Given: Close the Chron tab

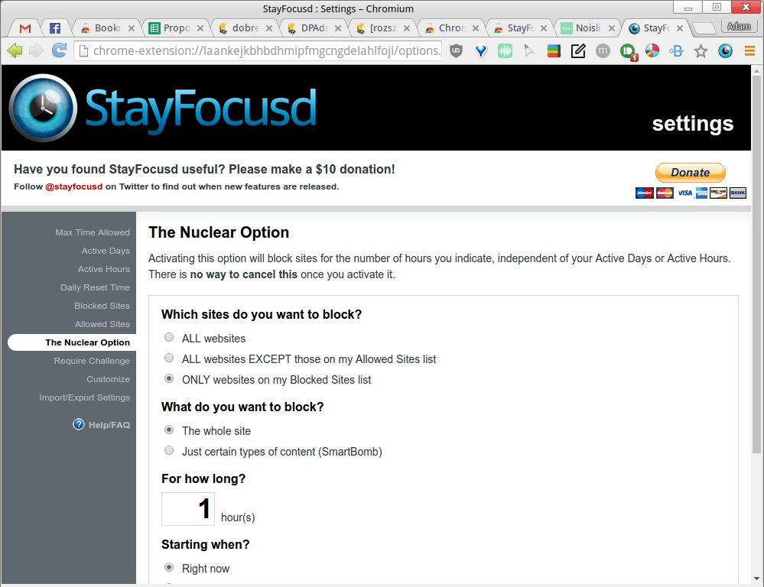Looking at the screenshot, I should tap(476, 28).
